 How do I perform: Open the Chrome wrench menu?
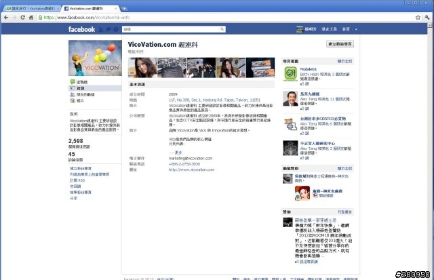[427, 18]
